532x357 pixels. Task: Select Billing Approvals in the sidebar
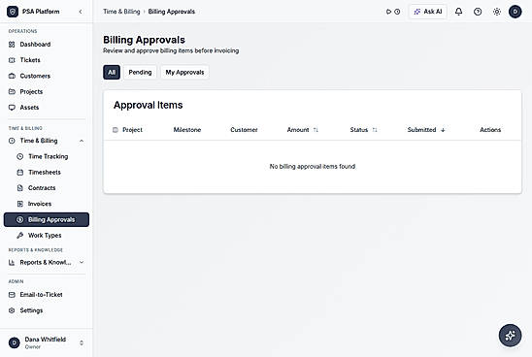[47, 219]
